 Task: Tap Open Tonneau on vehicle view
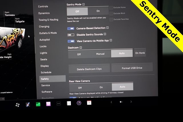(10, 14)
